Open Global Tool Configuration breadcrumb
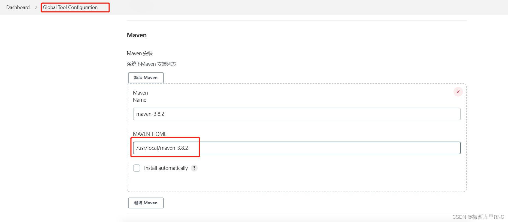The height and width of the screenshot is (222, 508). 70,7
